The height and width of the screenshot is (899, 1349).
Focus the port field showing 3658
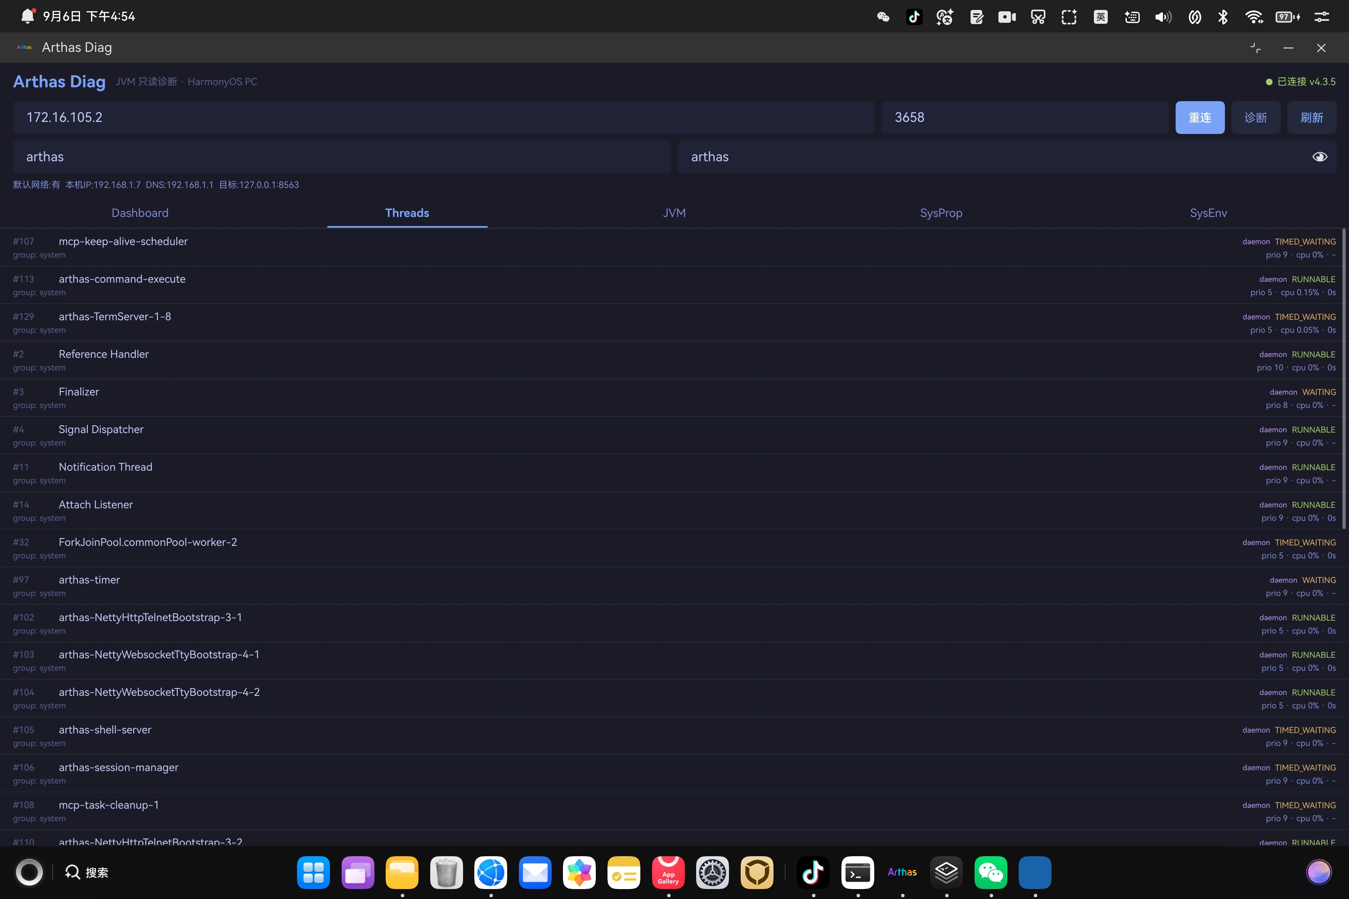click(x=1025, y=118)
